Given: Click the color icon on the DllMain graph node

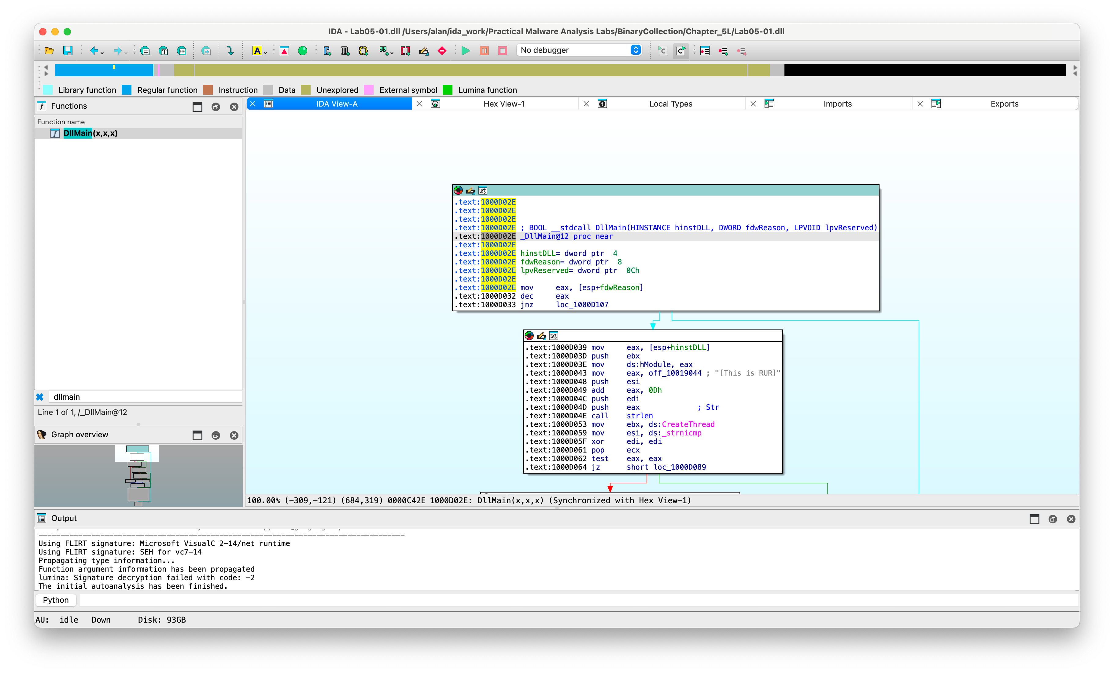Looking at the screenshot, I should point(458,191).
